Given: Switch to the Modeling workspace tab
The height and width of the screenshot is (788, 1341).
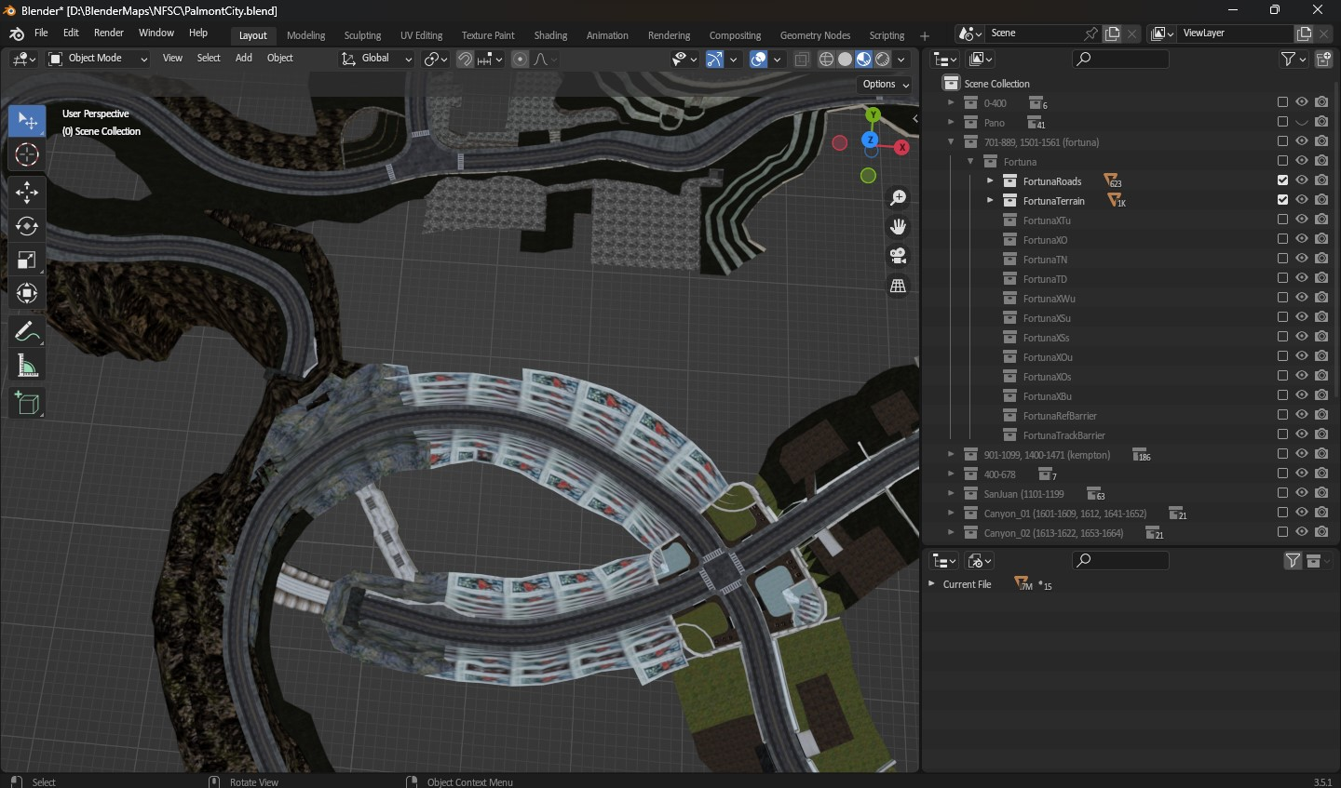Looking at the screenshot, I should tap(305, 35).
